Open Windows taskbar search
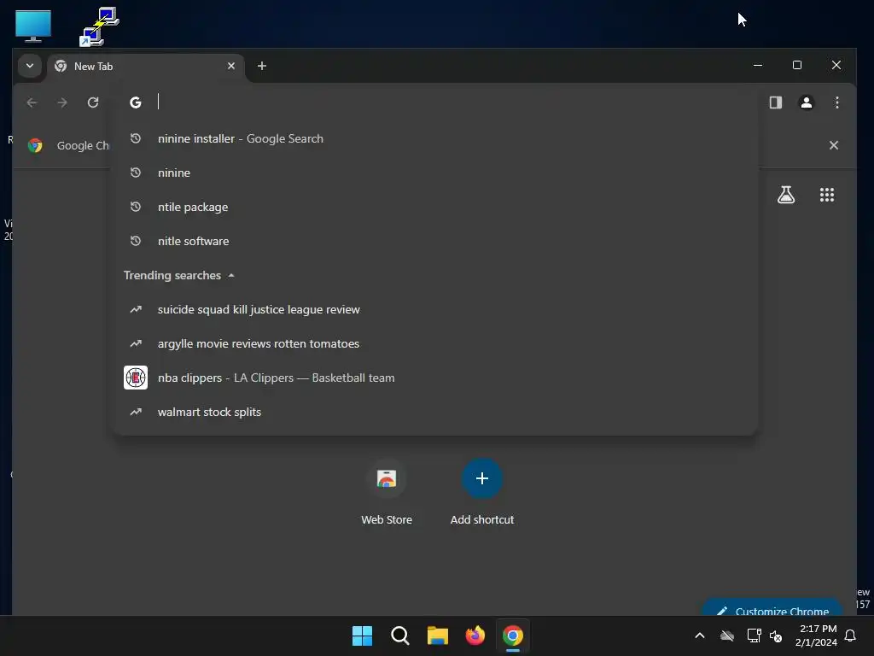 [399, 635]
